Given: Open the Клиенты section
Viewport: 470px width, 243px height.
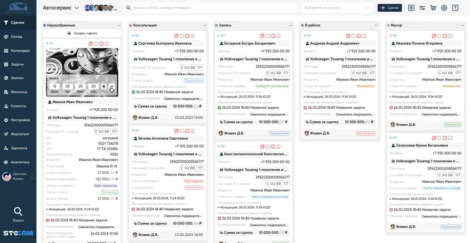Looking at the screenshot, I should [x=18, y=106].
